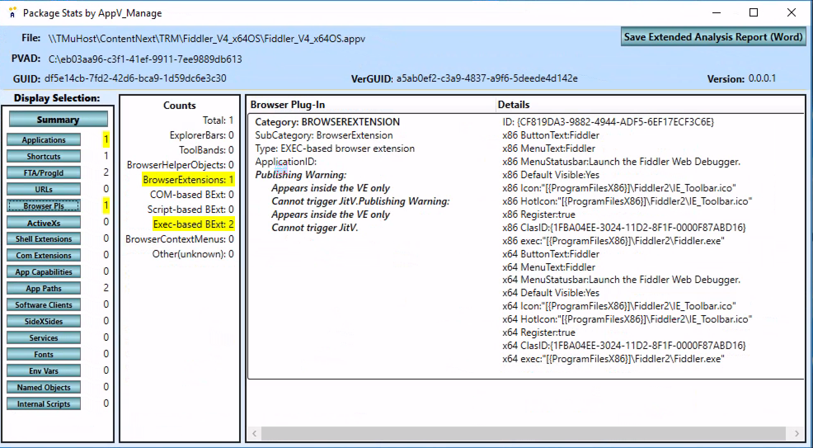The height and width of the screenshot is (448, 813).
Task: Display App Capabilities
Action: 44,272
